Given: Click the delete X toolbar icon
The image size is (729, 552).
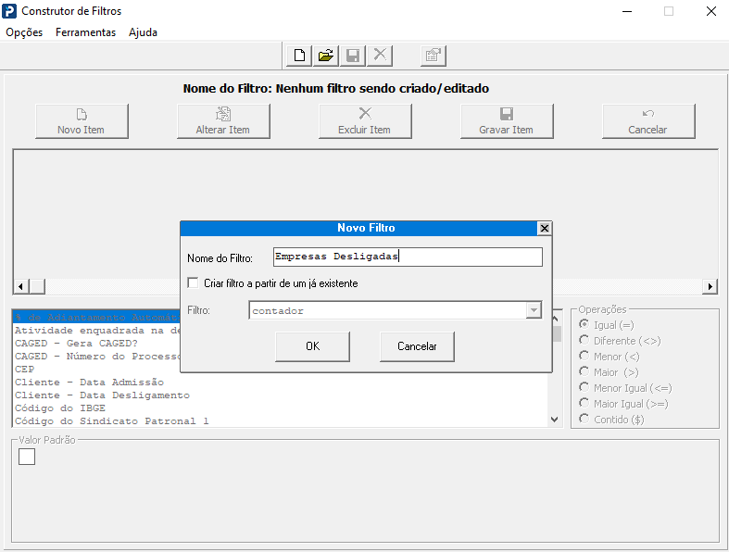Looking at the screenshot, I should coord(379,56).
